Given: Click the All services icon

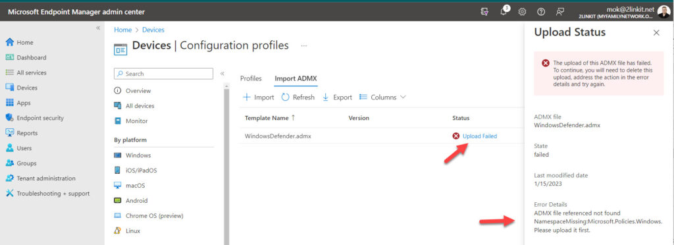Looking at the screenshot, I should (9, 72).
